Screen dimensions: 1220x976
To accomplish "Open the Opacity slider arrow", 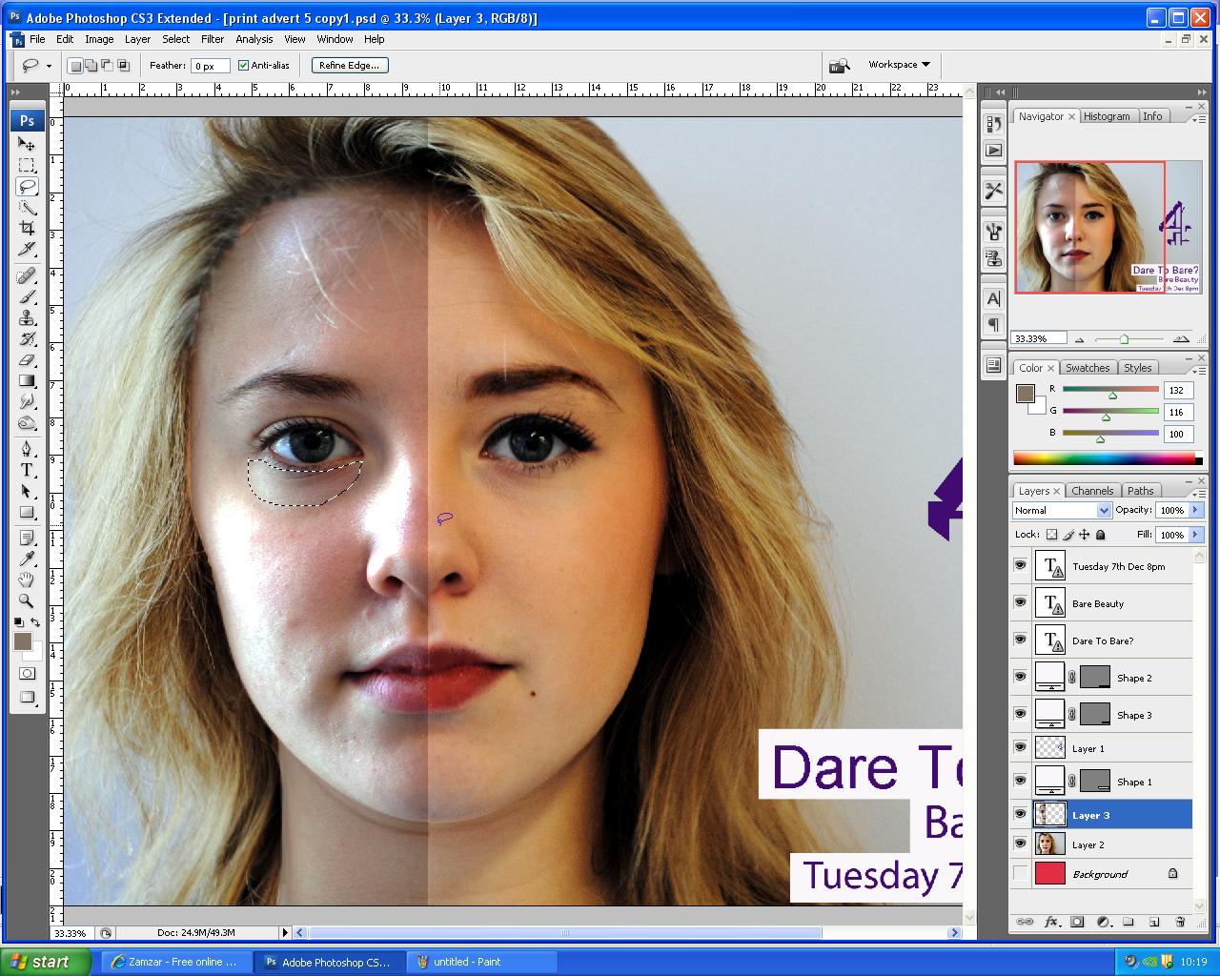I will 1195,510.
